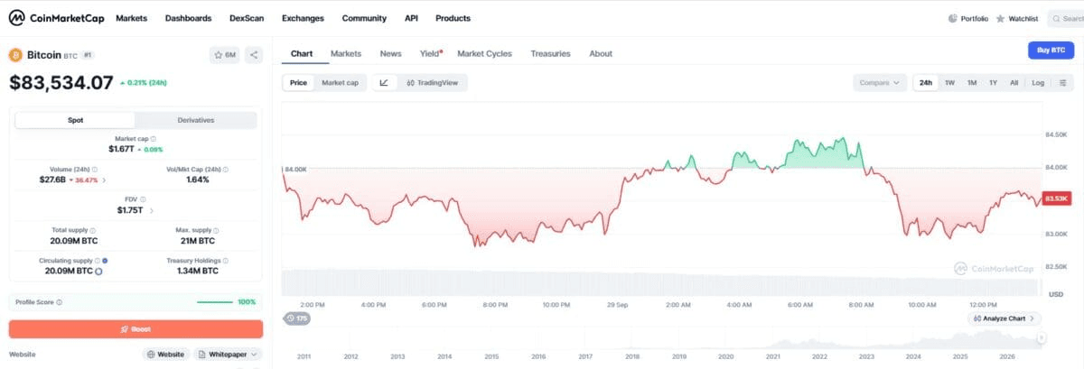
Task: Click the 1.34M BTC treasury holdings value
Action: (x=197, y=271)
